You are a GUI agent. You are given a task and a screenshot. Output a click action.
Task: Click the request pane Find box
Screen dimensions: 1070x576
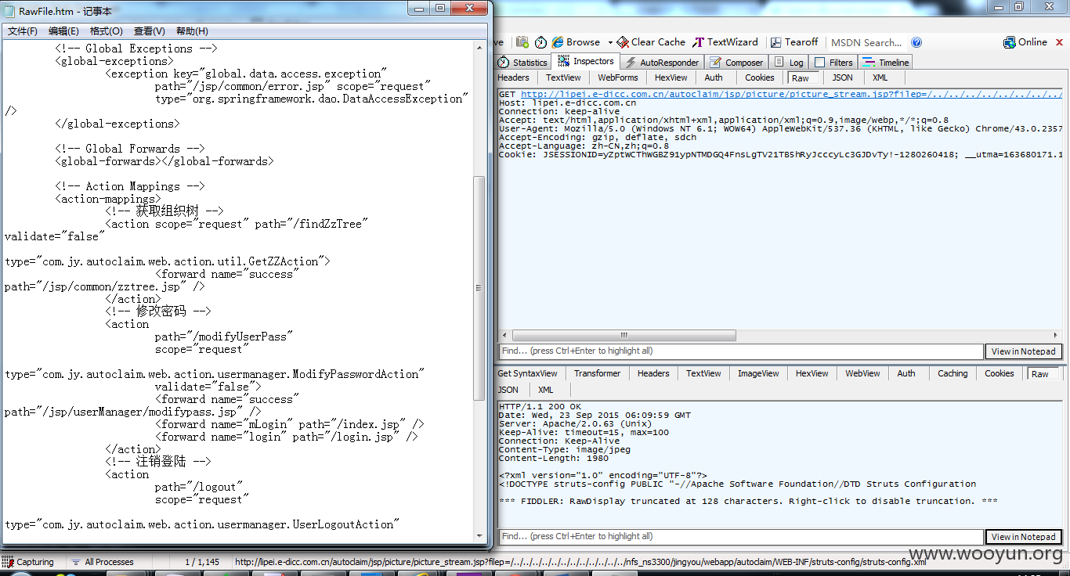tap(741, 351)
